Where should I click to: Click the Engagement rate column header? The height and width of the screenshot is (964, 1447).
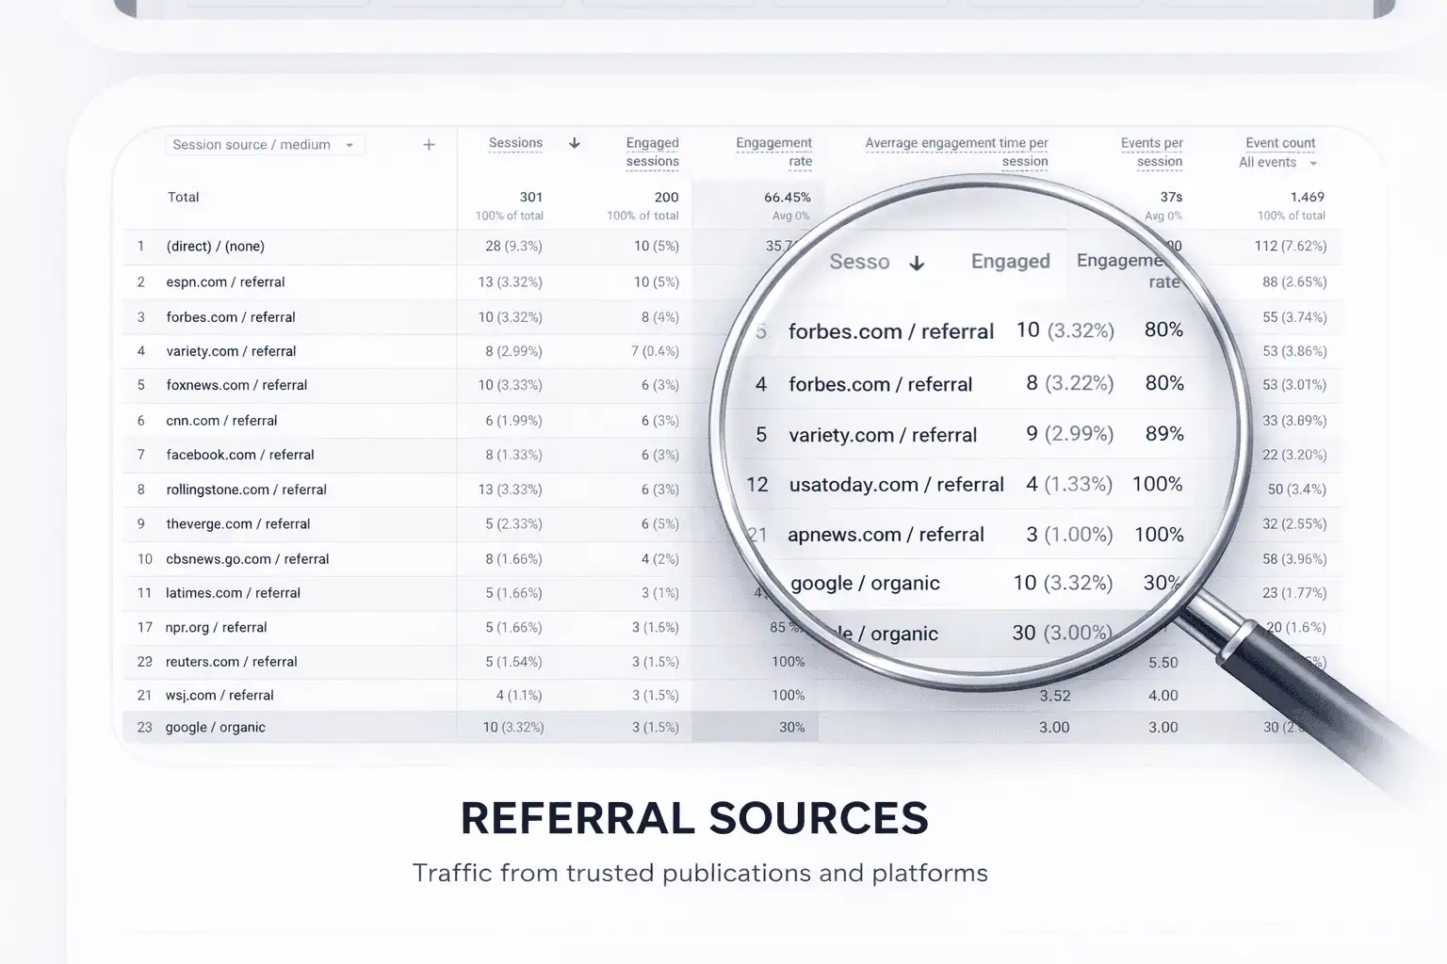point(773,152)
